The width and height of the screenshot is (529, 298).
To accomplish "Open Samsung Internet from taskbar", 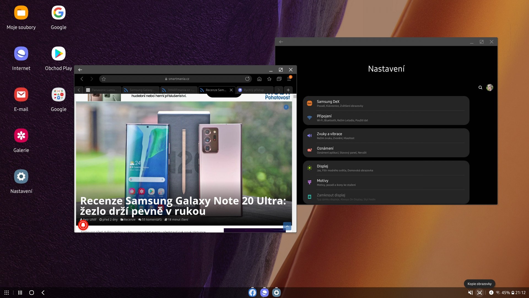I will tap(264, 292).
